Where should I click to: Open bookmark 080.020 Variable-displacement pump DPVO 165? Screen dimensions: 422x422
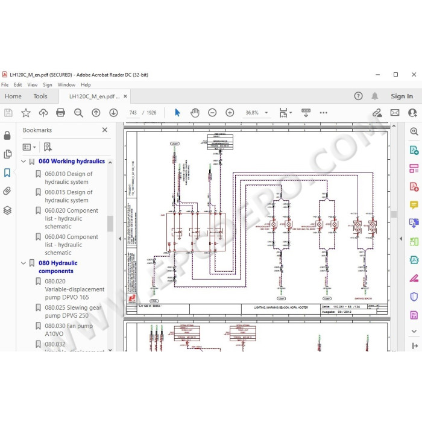[x=75, y=289]
